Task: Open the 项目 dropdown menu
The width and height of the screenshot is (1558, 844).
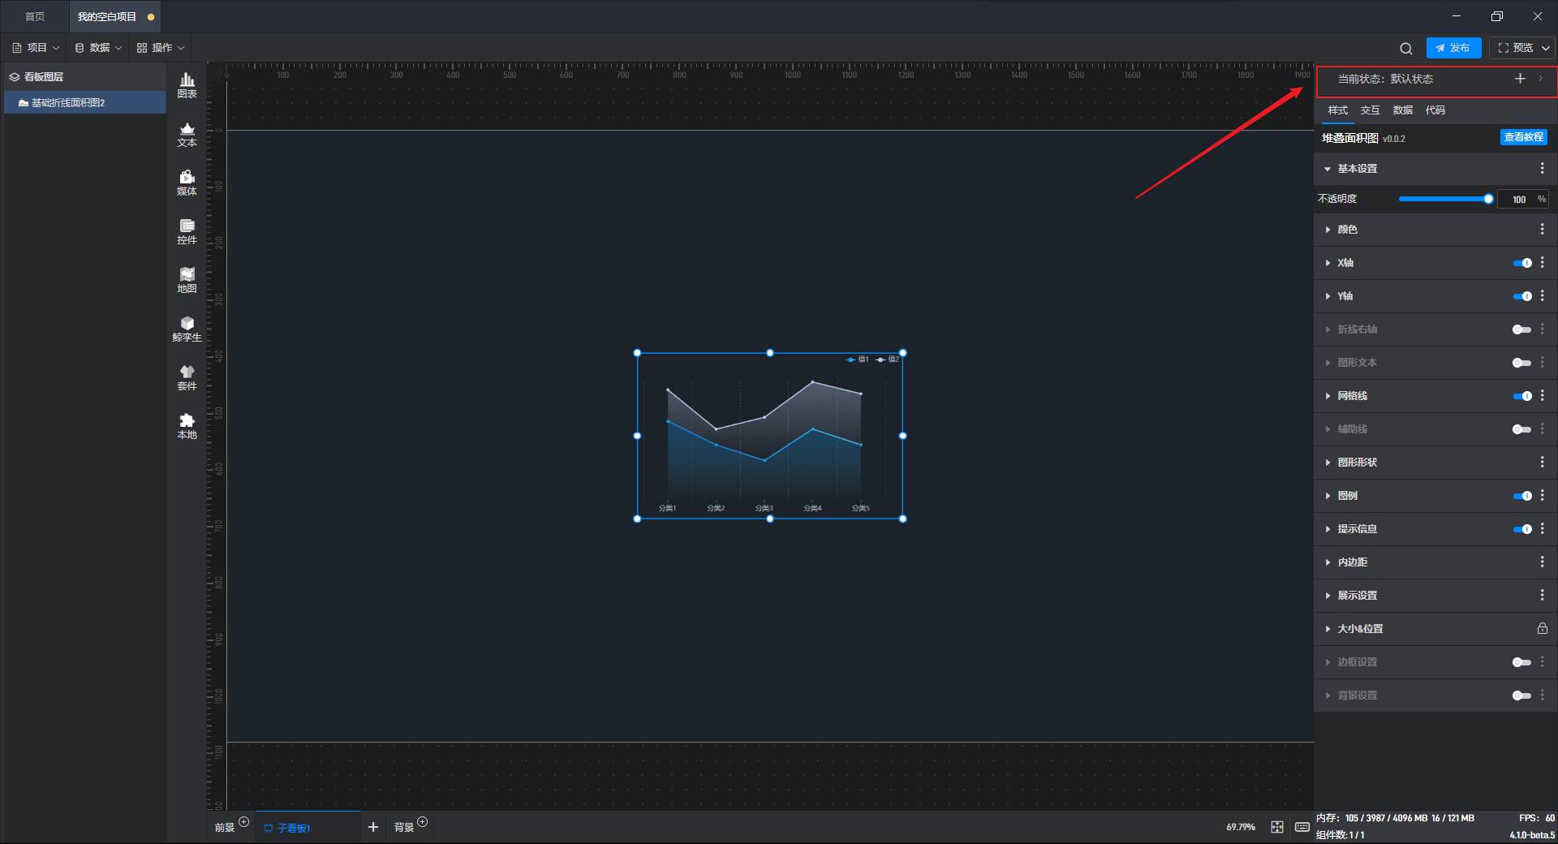Action: coord(36,48)
